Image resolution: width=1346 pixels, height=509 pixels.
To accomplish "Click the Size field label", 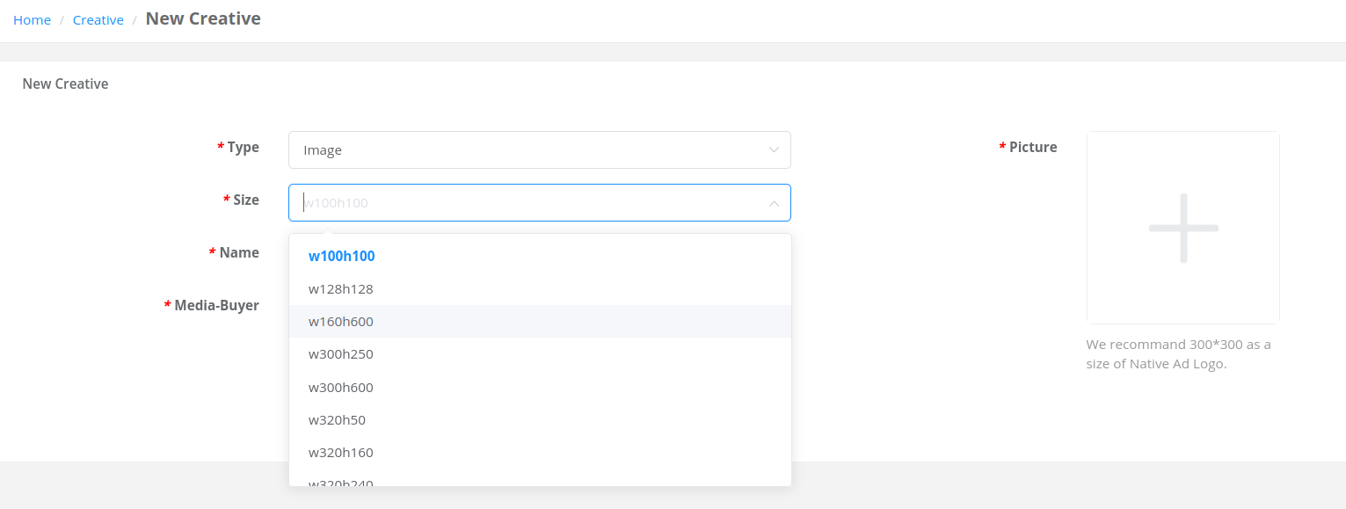I will coord(241,200).
